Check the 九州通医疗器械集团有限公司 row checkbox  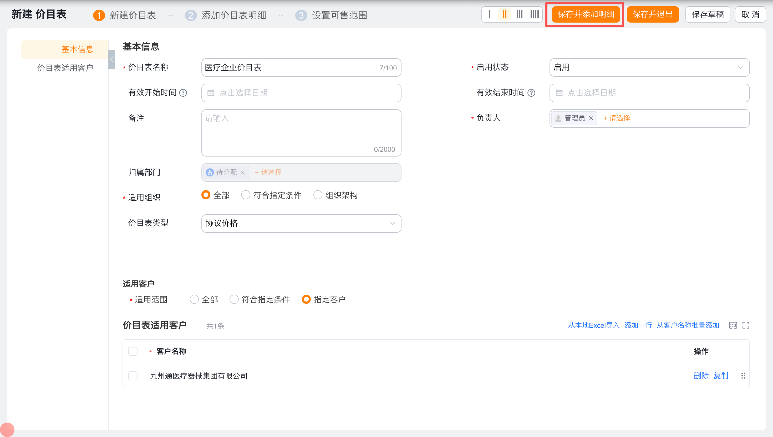133,376
